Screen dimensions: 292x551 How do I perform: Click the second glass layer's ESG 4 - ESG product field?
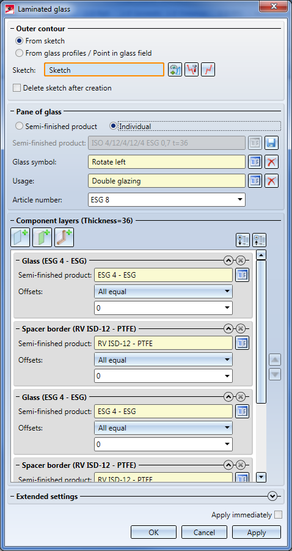point(163,412)
